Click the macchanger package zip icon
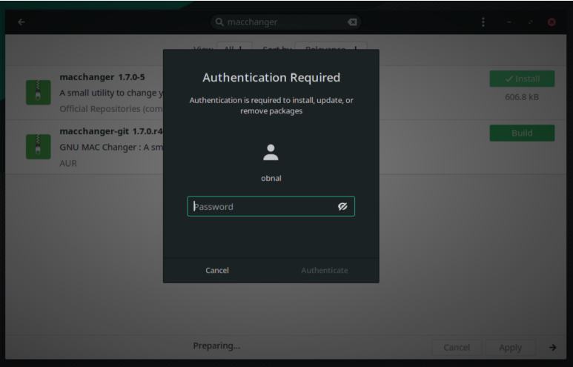The height and width of the screenshot is (367, 573). coord(38,92)
